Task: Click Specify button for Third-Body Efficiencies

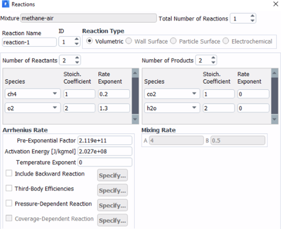Action: (x=113, y=190)
